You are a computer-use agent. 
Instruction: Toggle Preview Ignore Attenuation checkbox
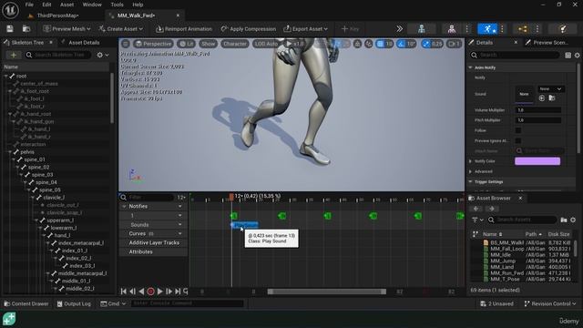tap(518, 140)
